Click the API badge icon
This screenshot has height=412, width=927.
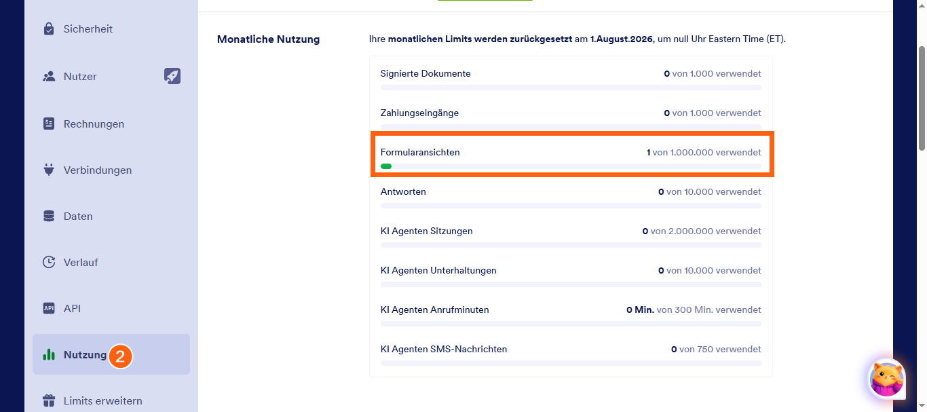pyautogui.click(x=49, y=309)
